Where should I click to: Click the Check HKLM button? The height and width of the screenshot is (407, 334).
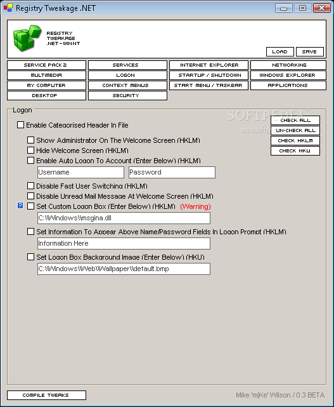pos(295,140)
